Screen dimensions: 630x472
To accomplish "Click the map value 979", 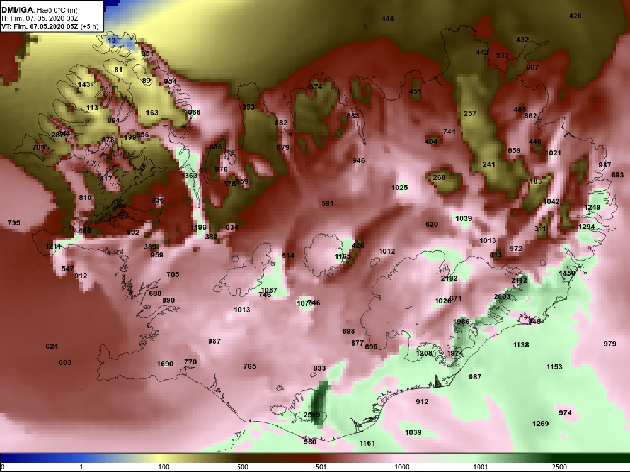I will click(x=610, y=343).
